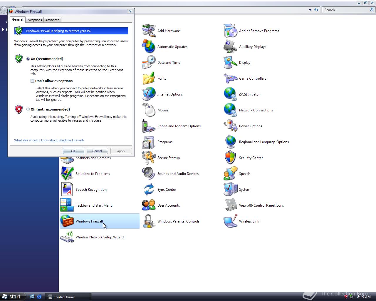Cancel the Windows Firewall dialog

click(x=97, y=151)
